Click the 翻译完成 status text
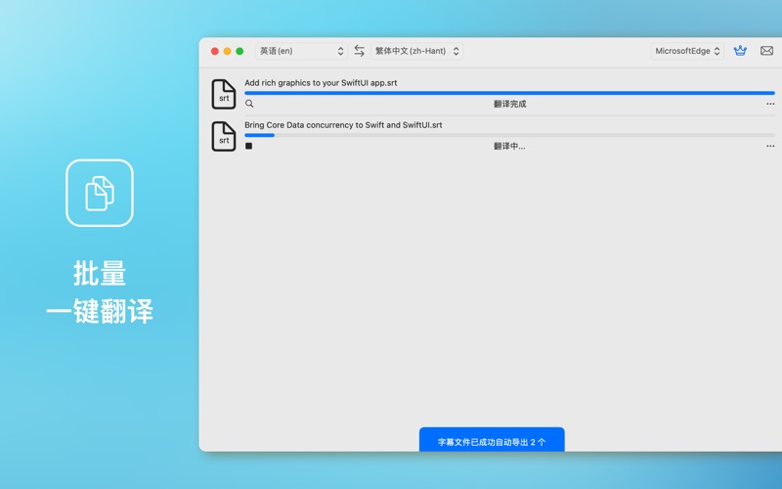This screenshot has width=782, height=489. tap(509, 104)
